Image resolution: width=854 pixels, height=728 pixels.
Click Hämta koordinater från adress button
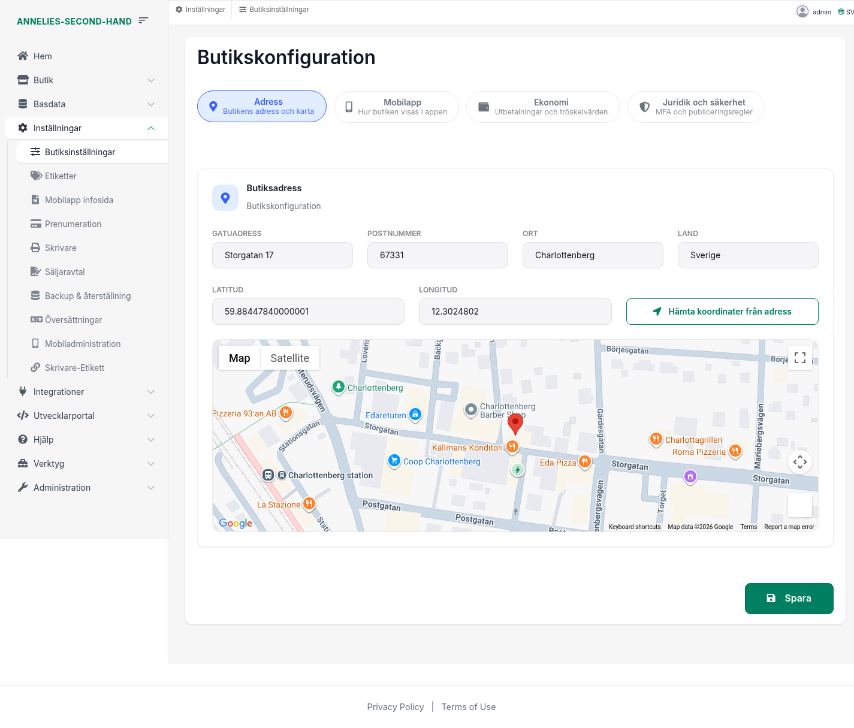pos(722,312)
